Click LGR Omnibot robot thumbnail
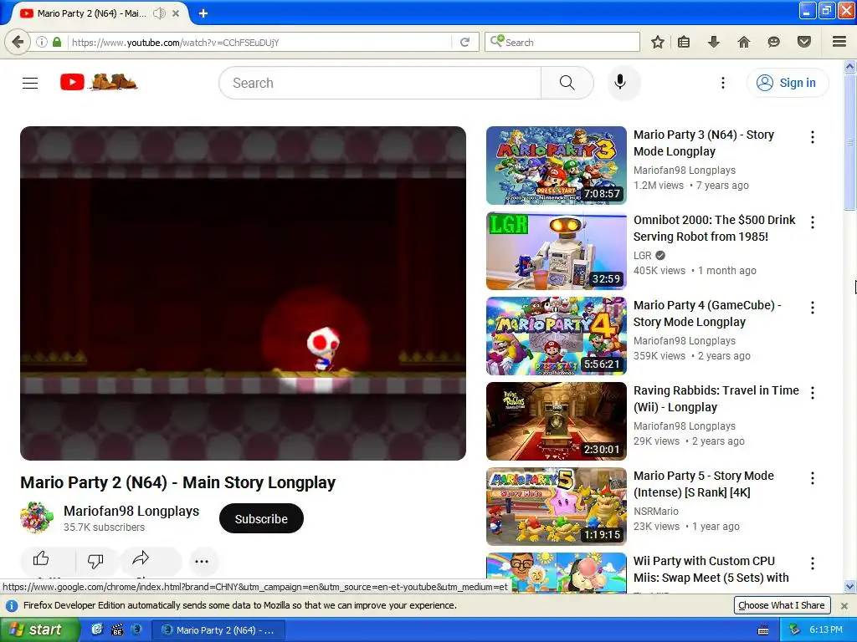The image size is (857, 642). [557, 251]
